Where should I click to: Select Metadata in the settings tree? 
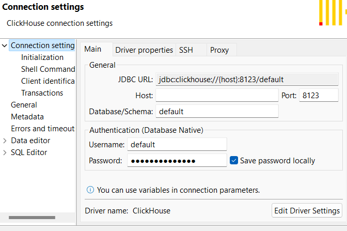pos(27,117)
